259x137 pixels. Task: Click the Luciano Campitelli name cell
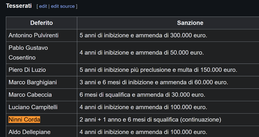tap(41, 107)
